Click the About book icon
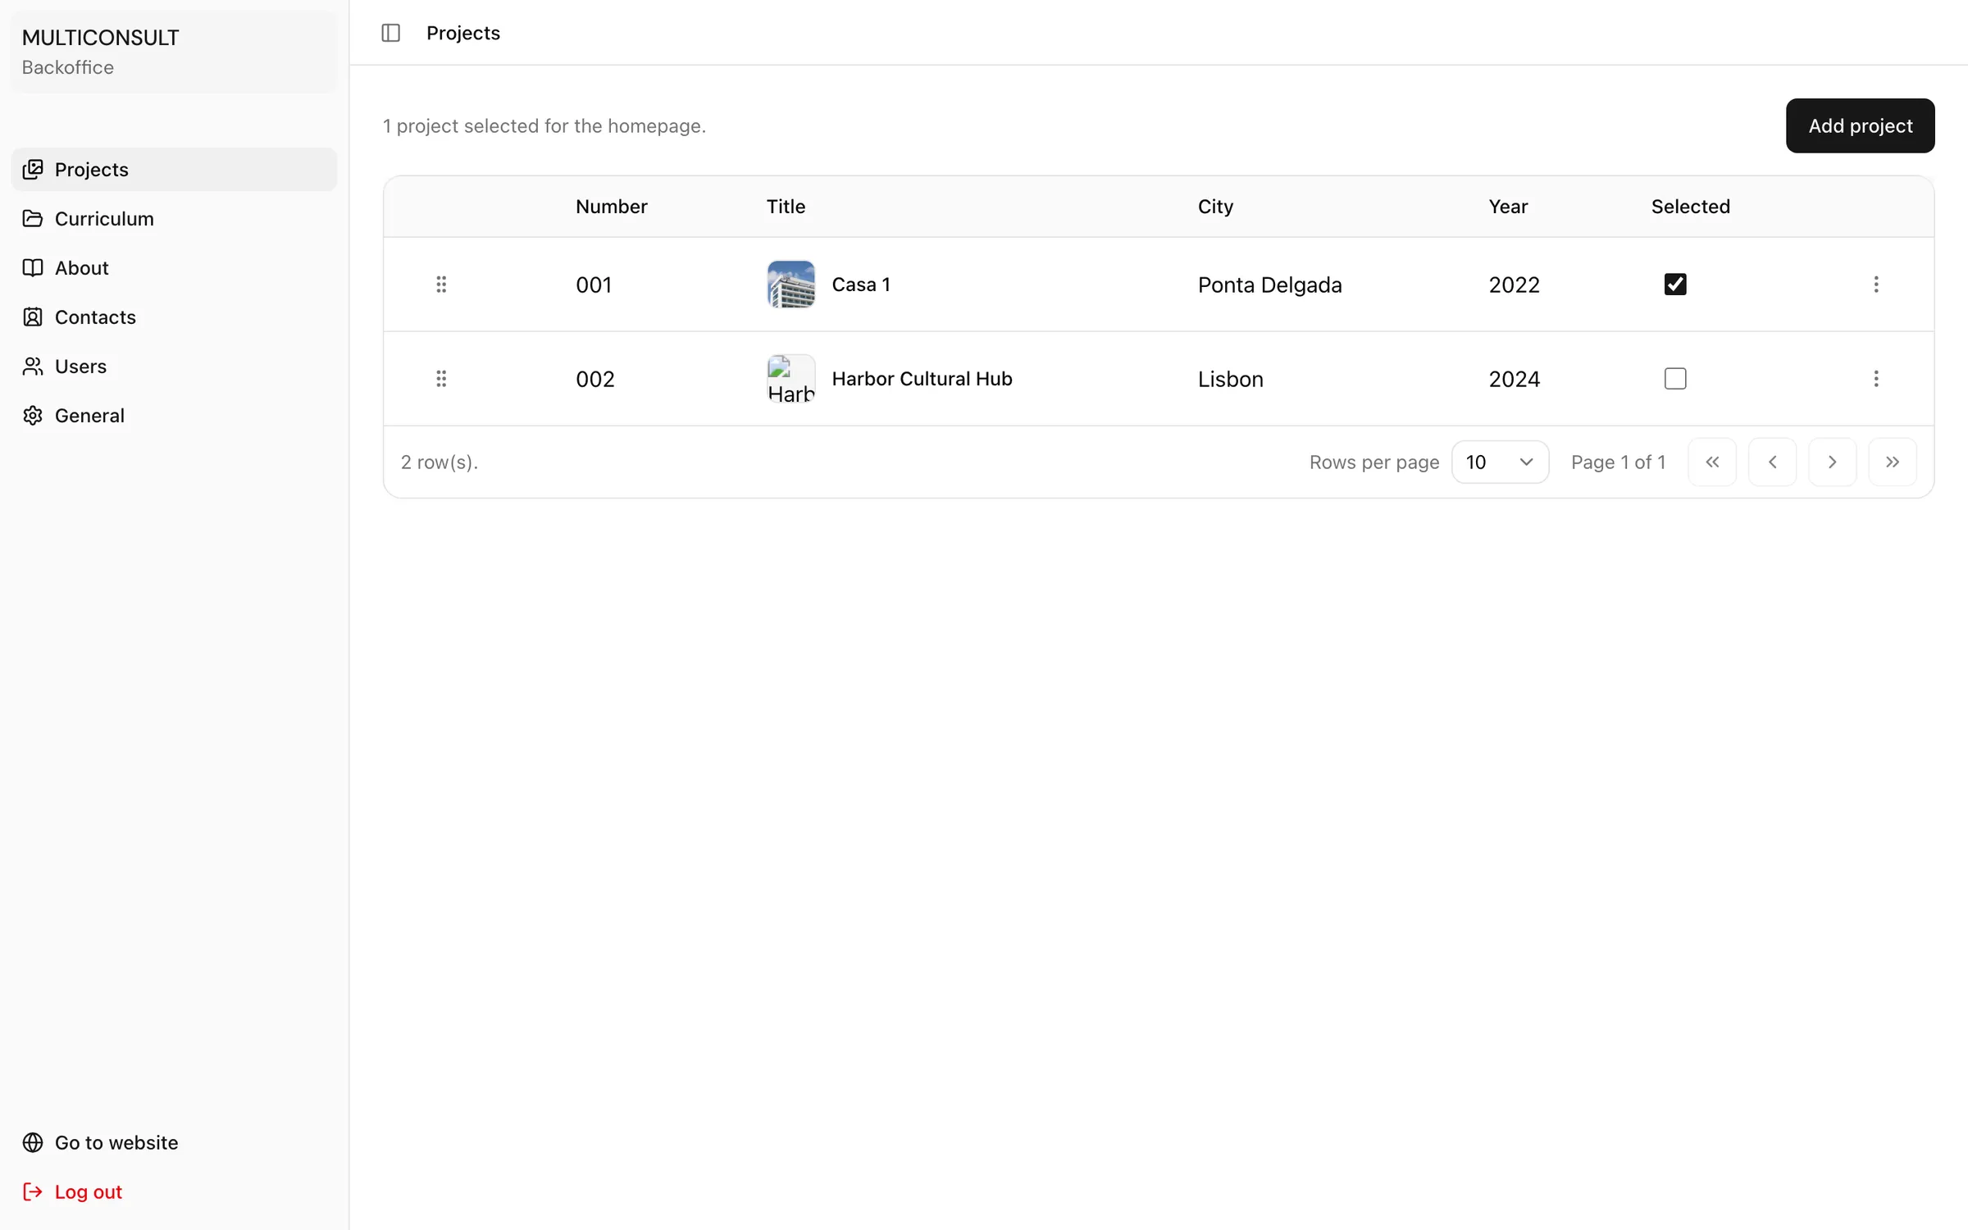Viewport: 1968px width, 1230px height. pyautogui.click(x=33, y=268)
